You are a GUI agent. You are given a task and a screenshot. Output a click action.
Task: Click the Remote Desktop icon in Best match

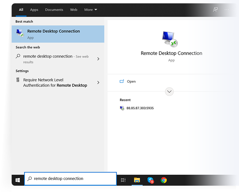(20, 33)
